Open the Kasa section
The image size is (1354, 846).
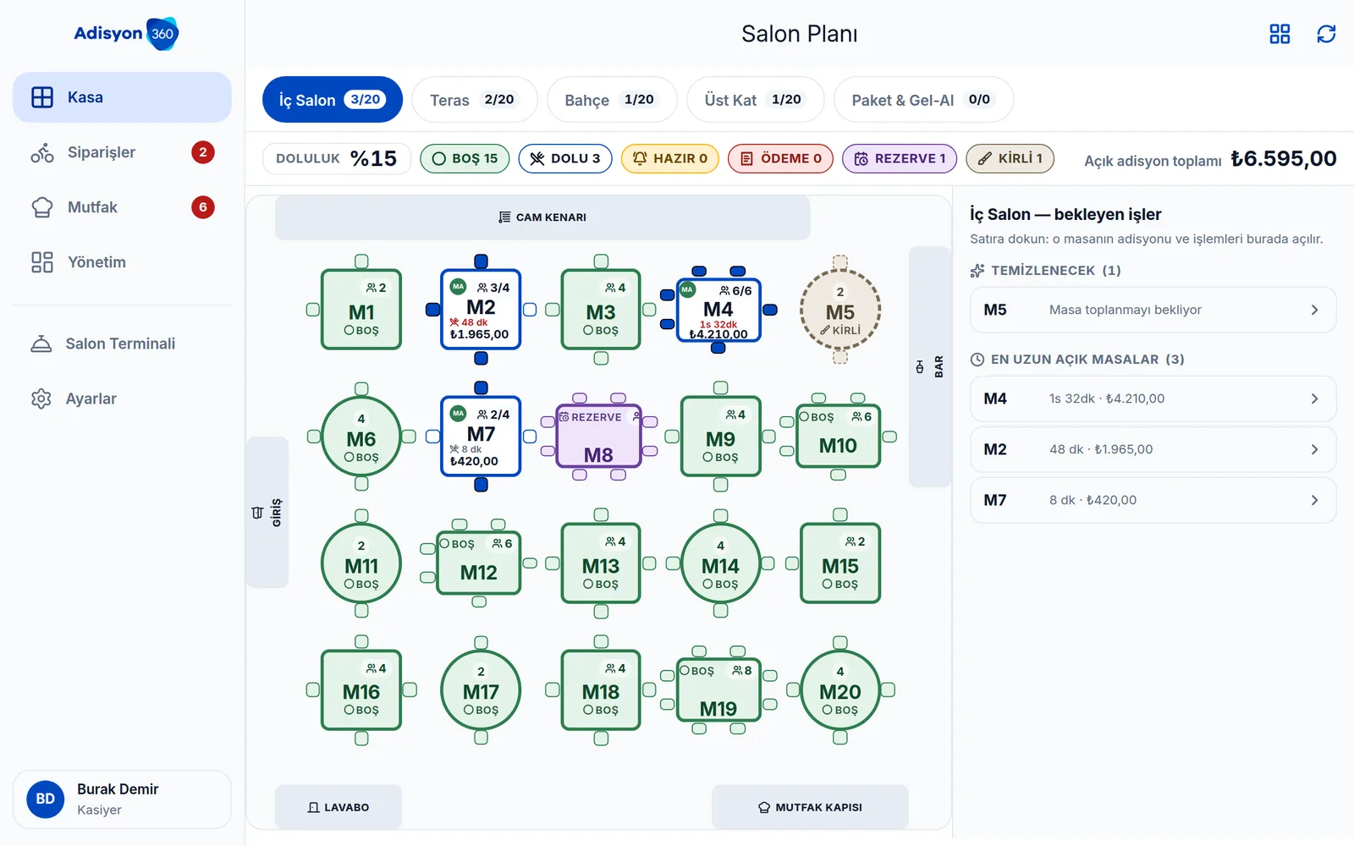click(122, 97)
